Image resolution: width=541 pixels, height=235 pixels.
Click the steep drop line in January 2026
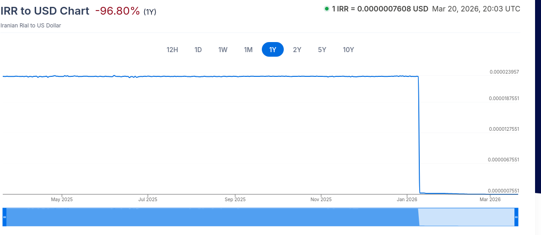coord(419,134)
